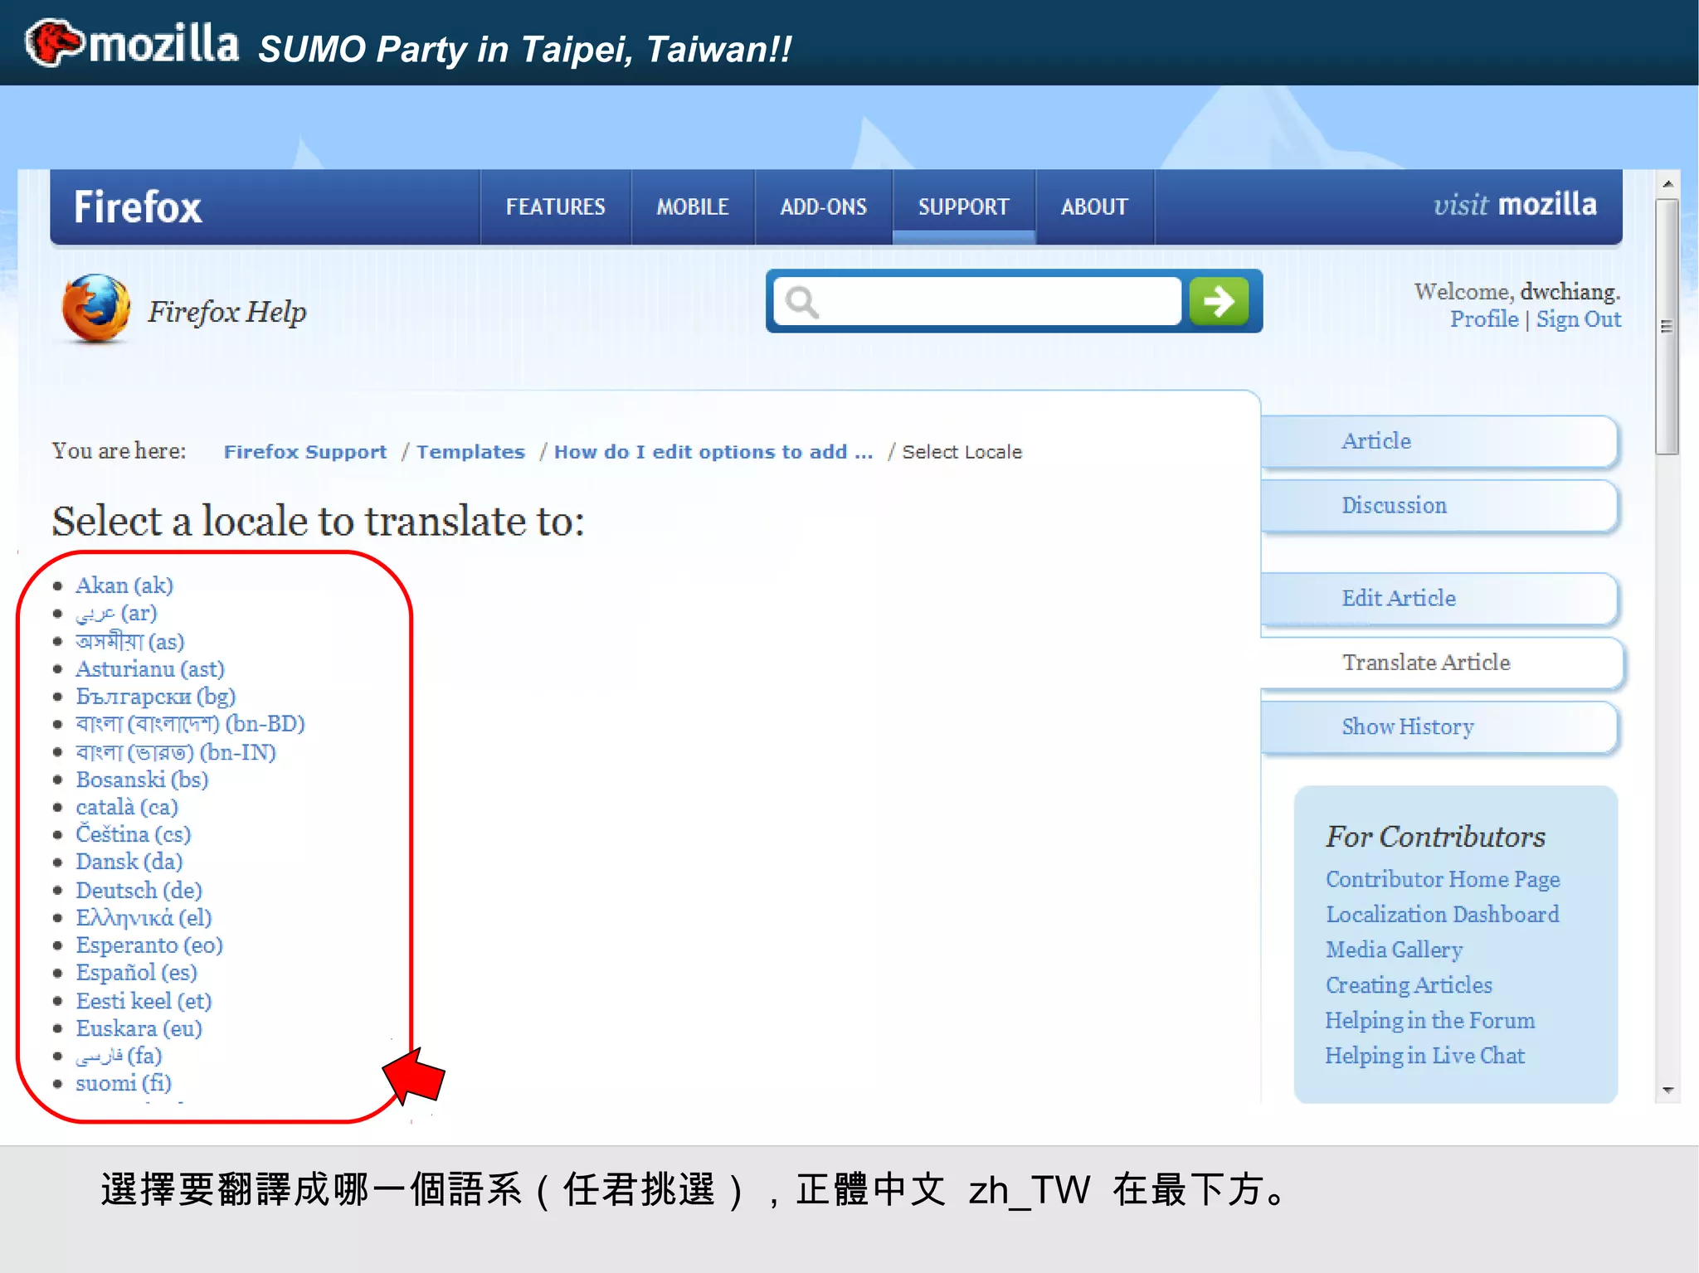Select Assamese (as) locale
This screenshot has width=1699, height=1273.
tap(130, 641)
